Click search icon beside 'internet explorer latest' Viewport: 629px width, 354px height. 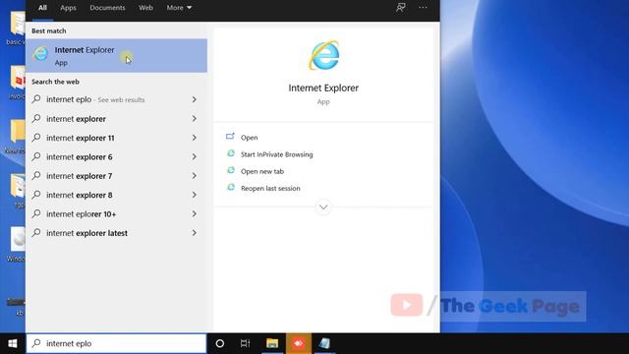tap(36, 232)
